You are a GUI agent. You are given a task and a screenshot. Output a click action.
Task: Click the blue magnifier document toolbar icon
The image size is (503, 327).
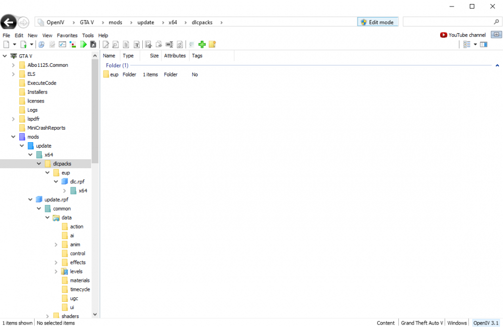tap(41, 45)
